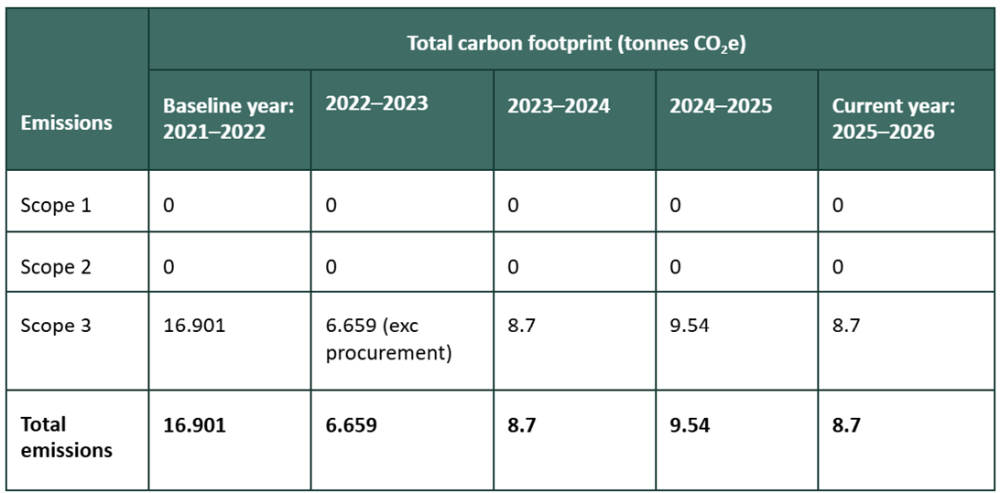Click Scope 1 2023–2024 value 0
Image resolution: width=1000 pixels, height=493 pixels.
pos(513,206)
